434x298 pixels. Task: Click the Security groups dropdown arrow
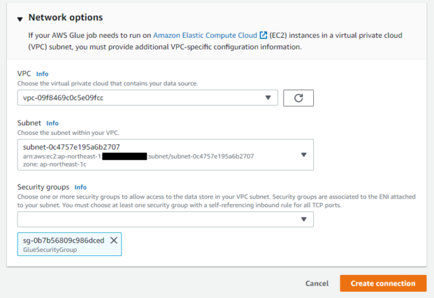(x=304, y=219)
